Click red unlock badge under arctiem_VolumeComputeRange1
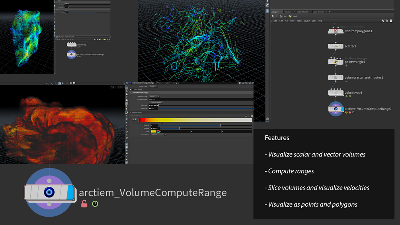The width and height of the screenshot is (400, 225). (x=350, y=112)
